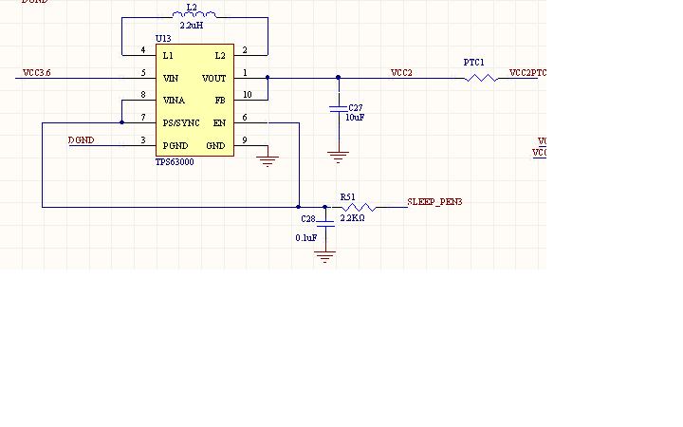This screenshot has width=683, height=427.
Task: Click pin number 10 beside FB
Action: pos(248,94)
